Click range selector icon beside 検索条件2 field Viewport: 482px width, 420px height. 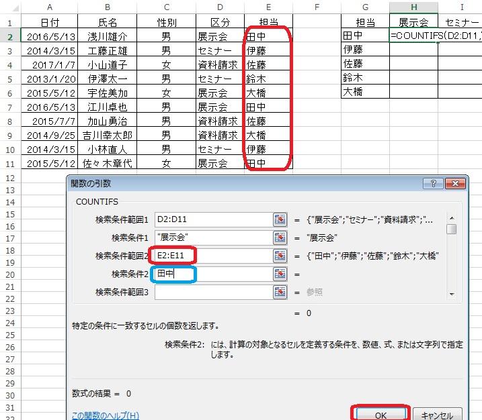point(280,274)
